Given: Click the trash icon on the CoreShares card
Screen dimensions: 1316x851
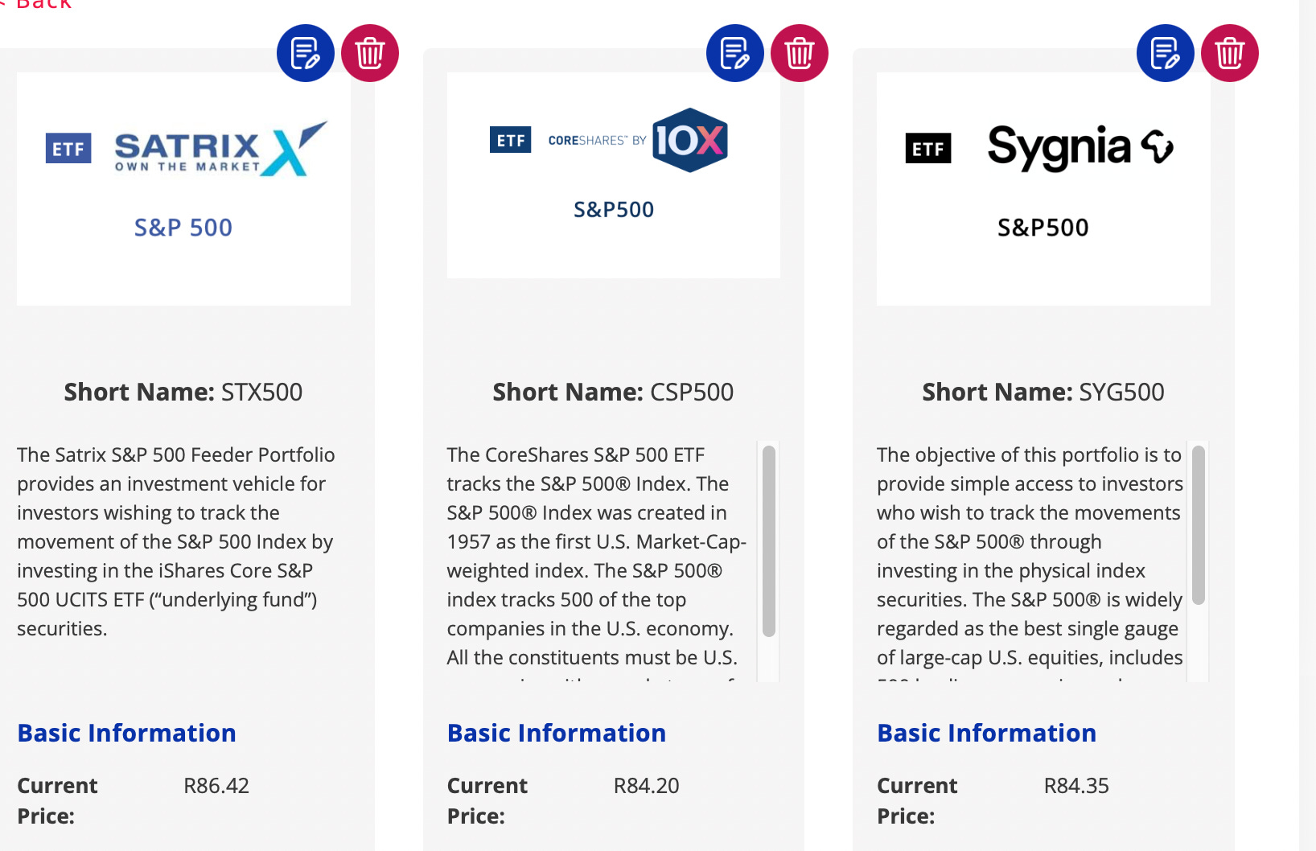Looking at the screenshot, I should (800, 53).
